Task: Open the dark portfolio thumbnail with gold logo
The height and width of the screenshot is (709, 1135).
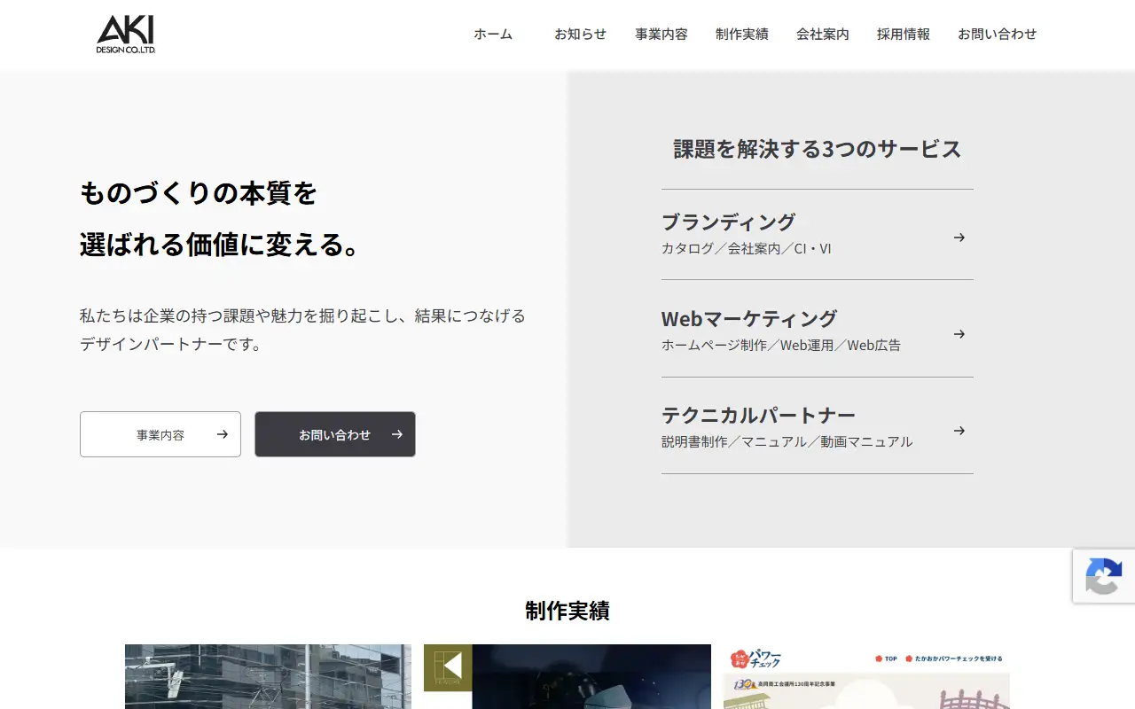Action: pyautogui.click(x=567, y=676)
